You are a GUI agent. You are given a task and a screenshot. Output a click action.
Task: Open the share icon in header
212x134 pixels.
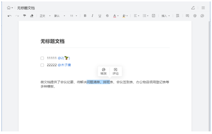pyautogui.click(x=193, y=8)
